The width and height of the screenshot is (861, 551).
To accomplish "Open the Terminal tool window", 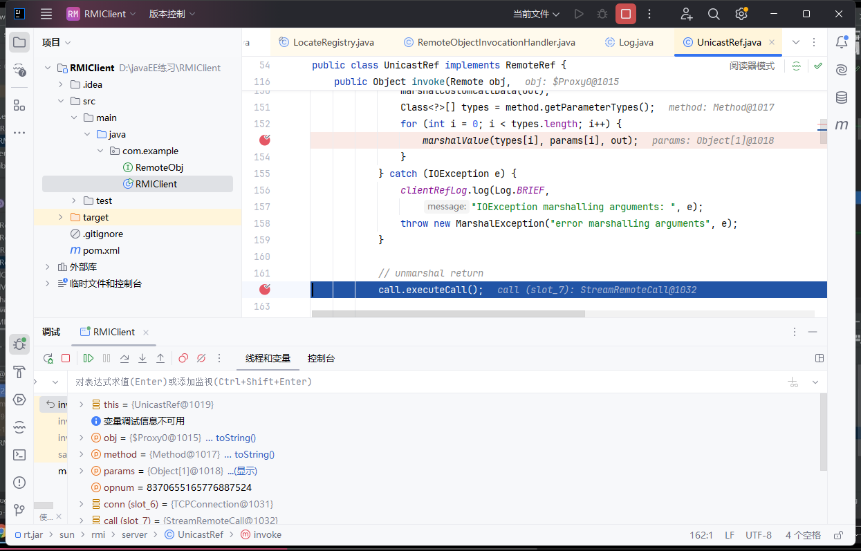I will click(19, 454).
